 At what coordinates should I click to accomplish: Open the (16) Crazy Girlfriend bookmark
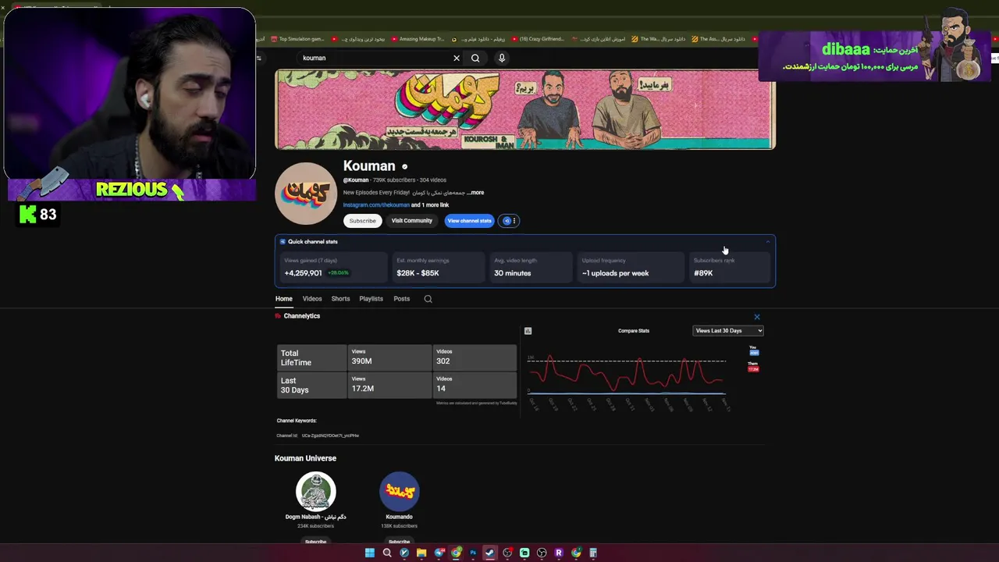pos(538,39)
